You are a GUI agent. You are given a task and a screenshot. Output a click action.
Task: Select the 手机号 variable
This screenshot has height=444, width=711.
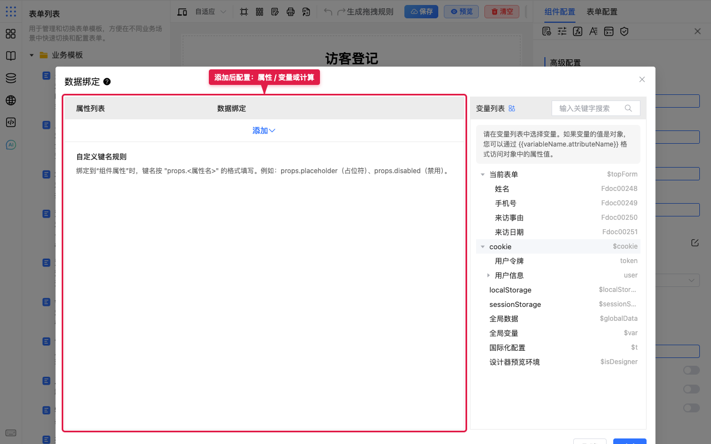[558, 204]
